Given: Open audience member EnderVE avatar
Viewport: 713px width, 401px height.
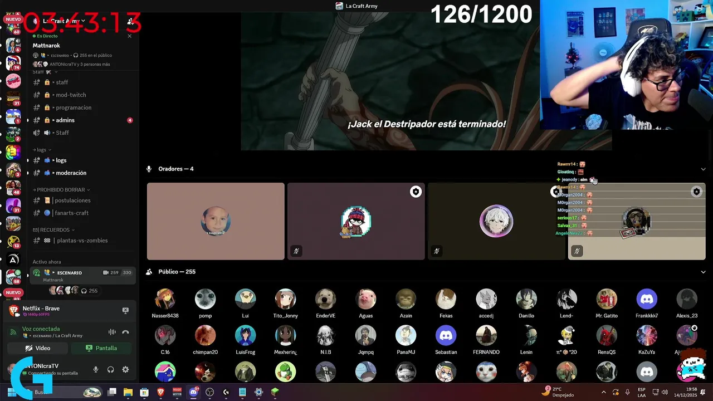Looking at the screenshot, I should point(325,299).
